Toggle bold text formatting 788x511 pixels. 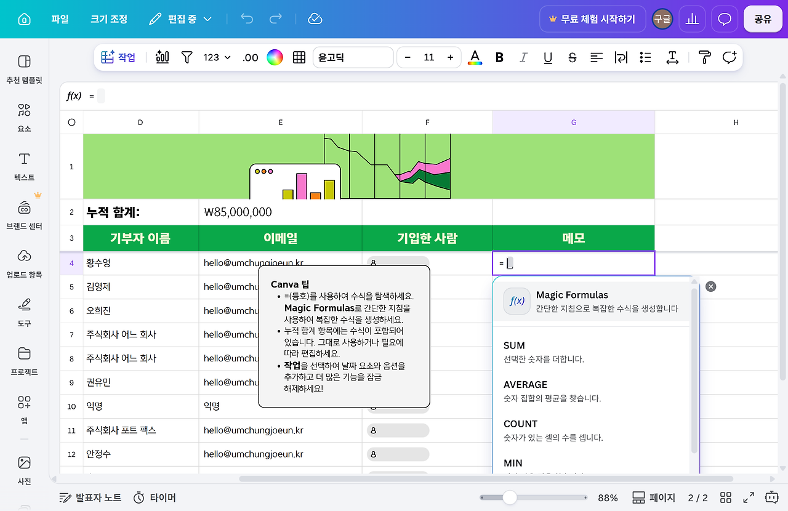coord(499,57)
